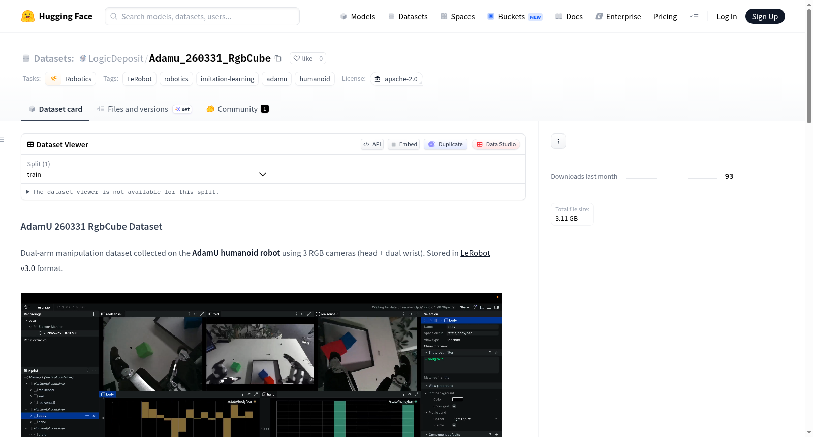
Task: Open Buckets in the navigation
Action: 515,17
